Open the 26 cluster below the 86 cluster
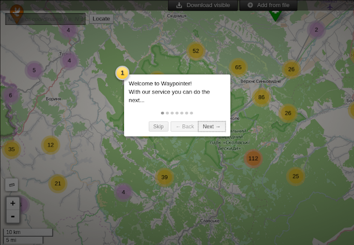 [x=288, y=113]
